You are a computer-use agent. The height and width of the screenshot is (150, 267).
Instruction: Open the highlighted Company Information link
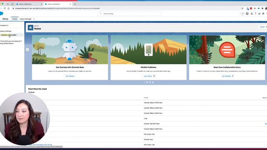[8, 35]
